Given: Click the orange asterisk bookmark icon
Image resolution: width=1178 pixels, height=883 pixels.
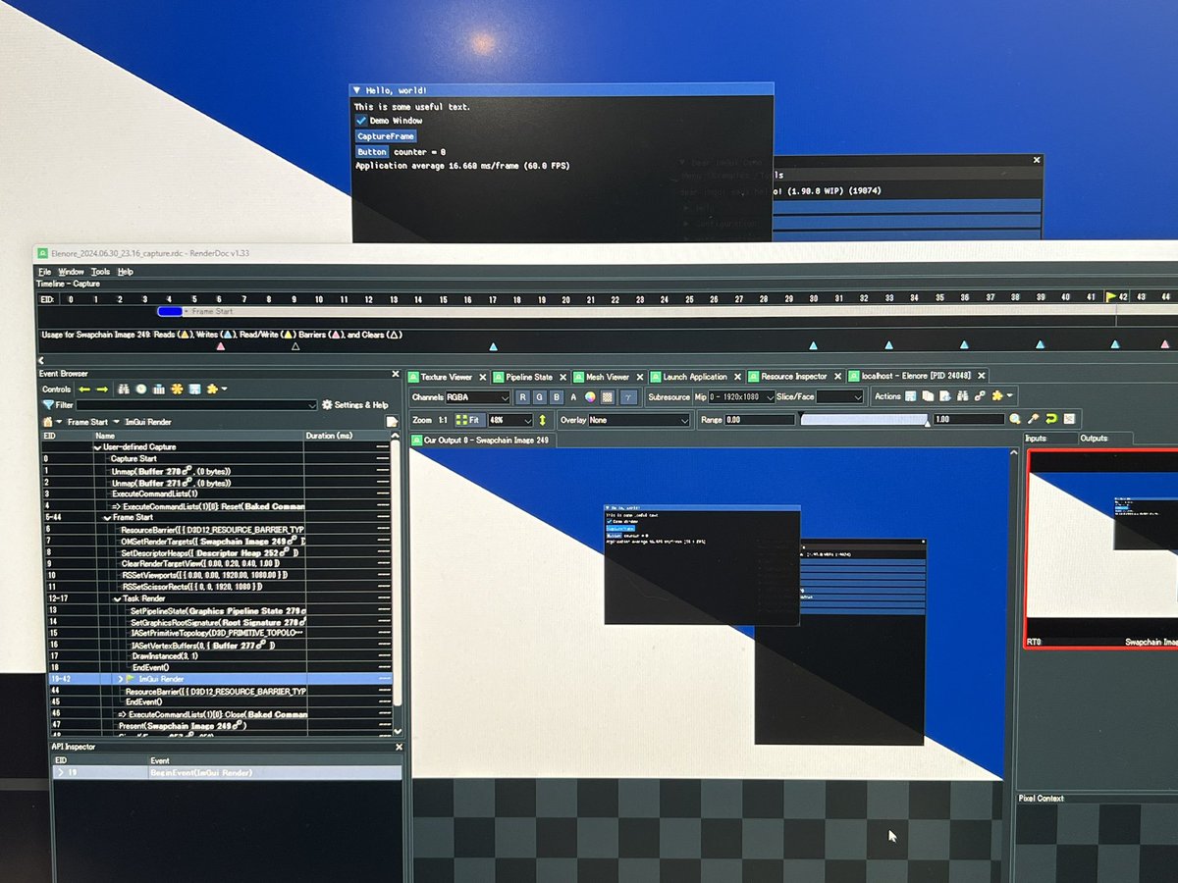Looking at the screenshot, I should point(177,390).
